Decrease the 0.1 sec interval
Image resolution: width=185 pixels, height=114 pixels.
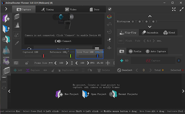(x=144, y=41)
